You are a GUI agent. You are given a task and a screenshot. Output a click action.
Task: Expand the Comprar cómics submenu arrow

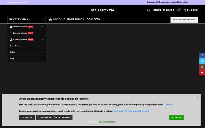pyautogui.click(x=42, y=40)
